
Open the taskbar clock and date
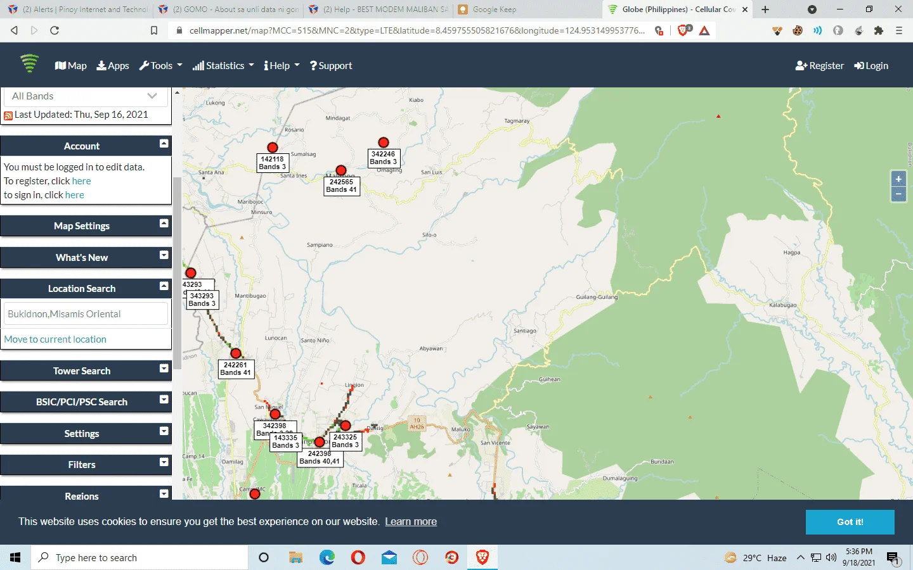point(859,557)
